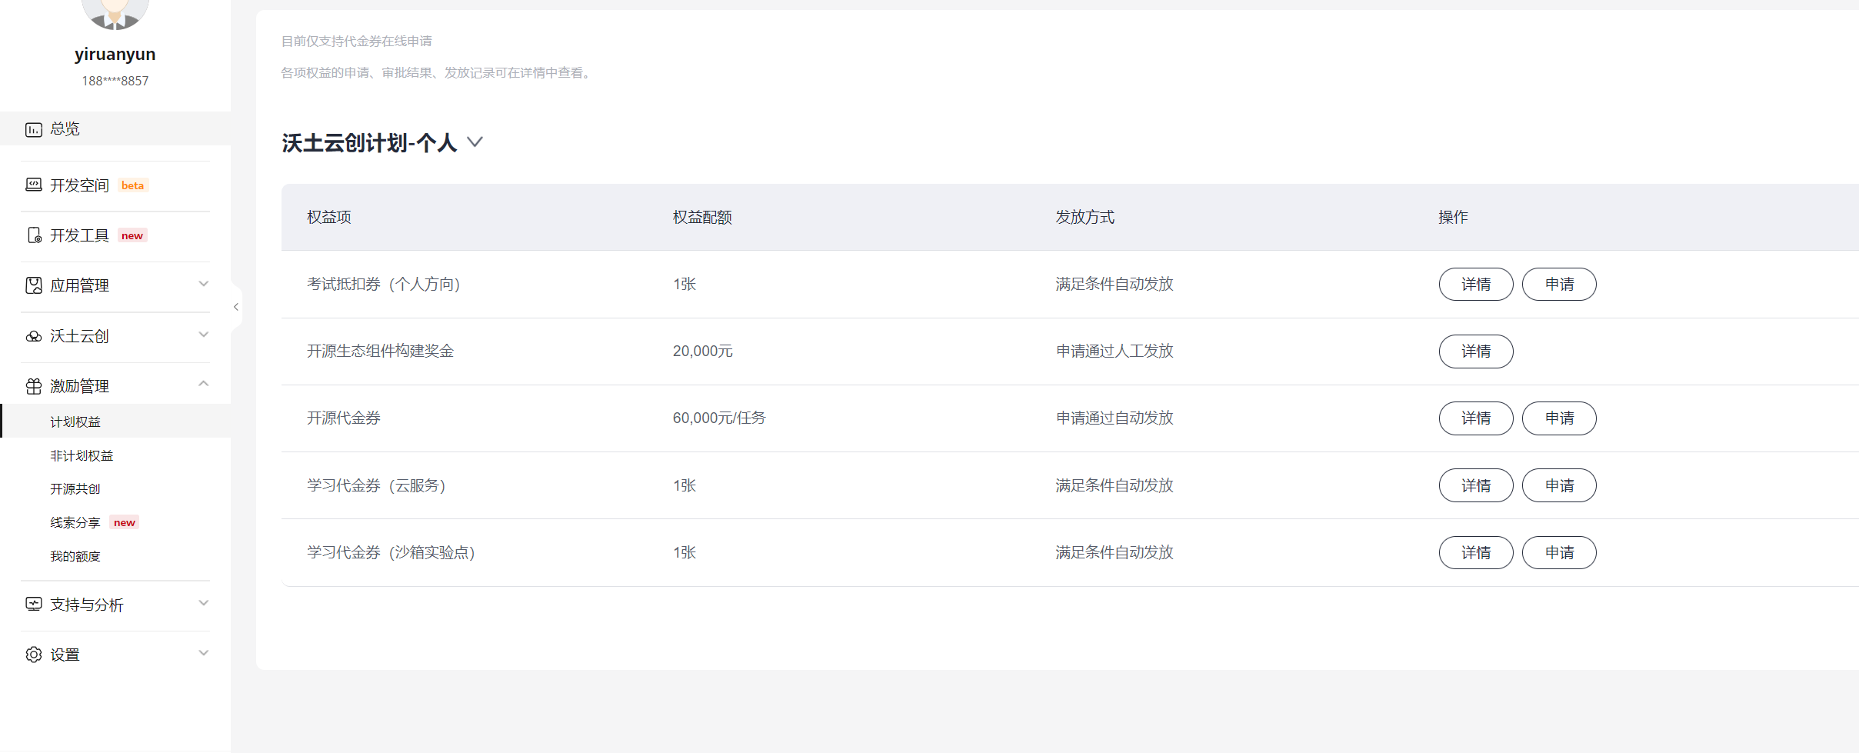Click the 发放方式 column header
This screenshot has height=753, width=1859.
1084,217
